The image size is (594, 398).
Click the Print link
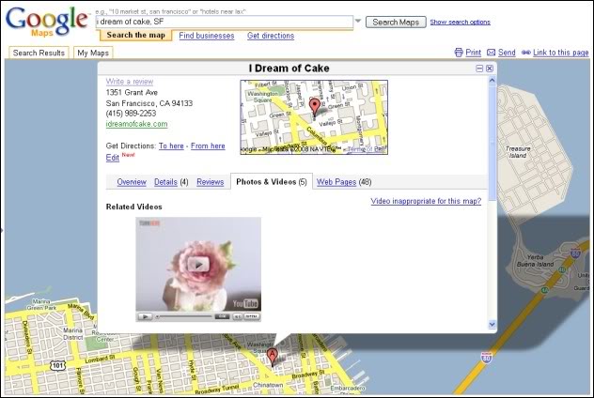473,53
